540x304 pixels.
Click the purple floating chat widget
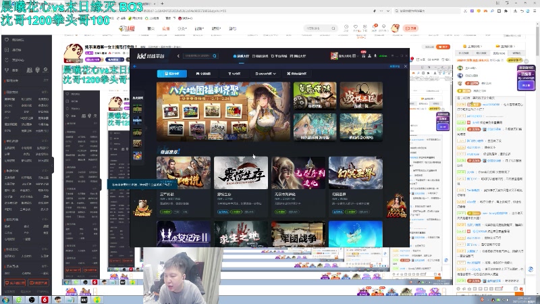526,78
